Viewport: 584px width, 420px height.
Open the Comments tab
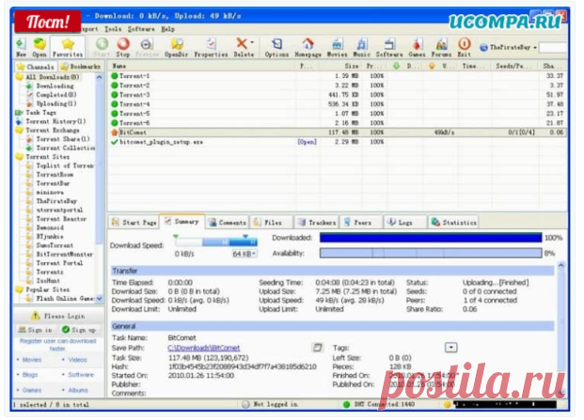coord(228,223)
